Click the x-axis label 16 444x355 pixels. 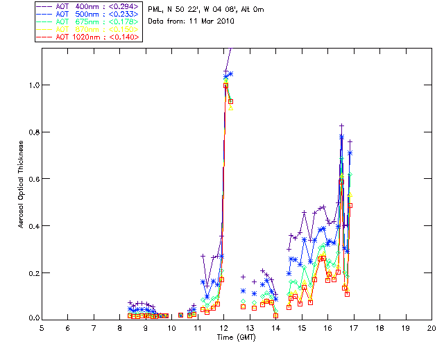coord(327,328)
